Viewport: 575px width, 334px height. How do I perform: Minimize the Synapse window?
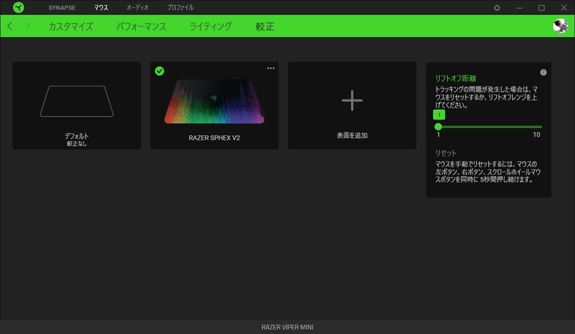[x=519, y=8]
